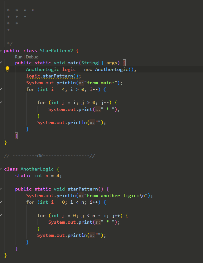Click the yellow lightbulb quick-fix icon
The image size is (203, 263).
click(x=7, y=69)
